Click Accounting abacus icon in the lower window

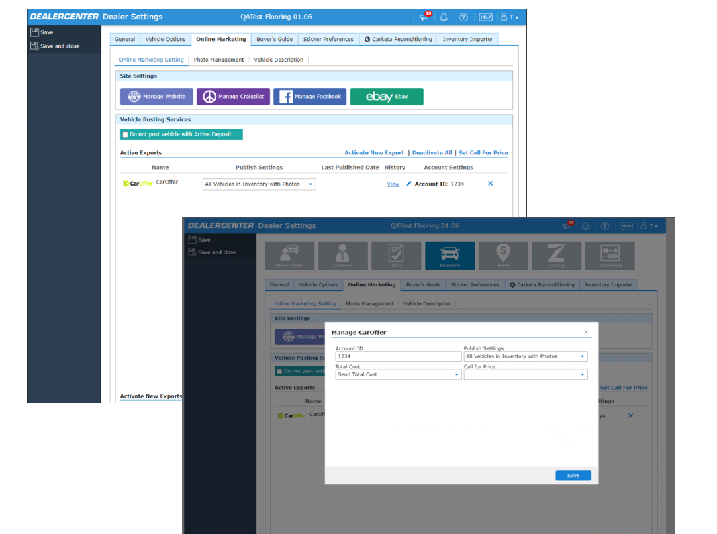(610, 256)
